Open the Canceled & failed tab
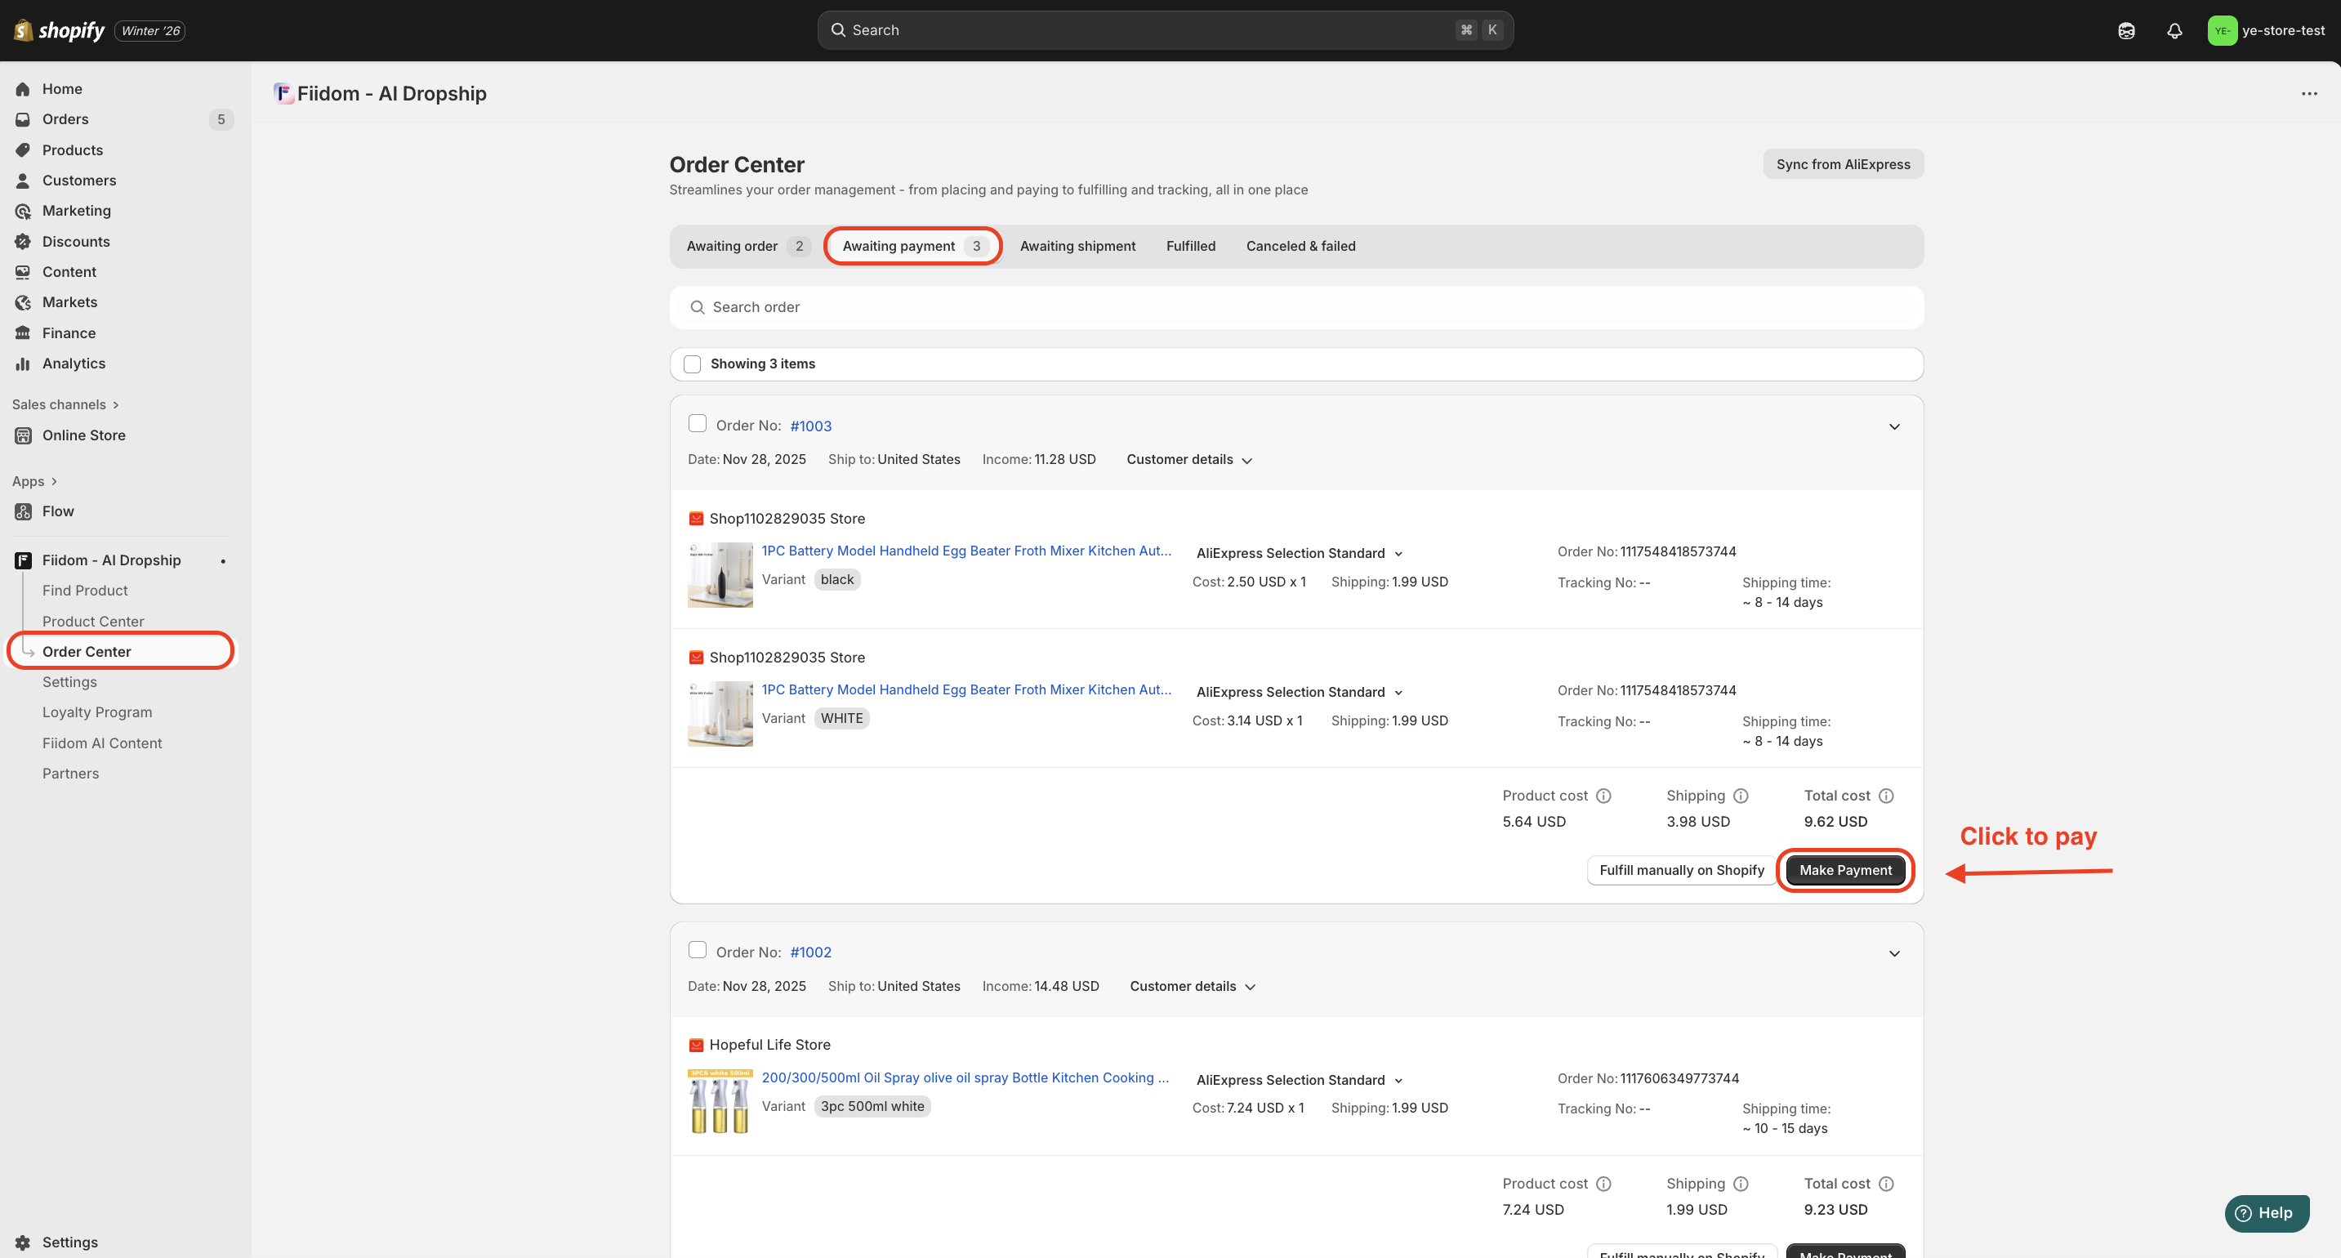The height and width of the screenshot is (1258, 2341). pyautogui.click(x=1300, y=247)
